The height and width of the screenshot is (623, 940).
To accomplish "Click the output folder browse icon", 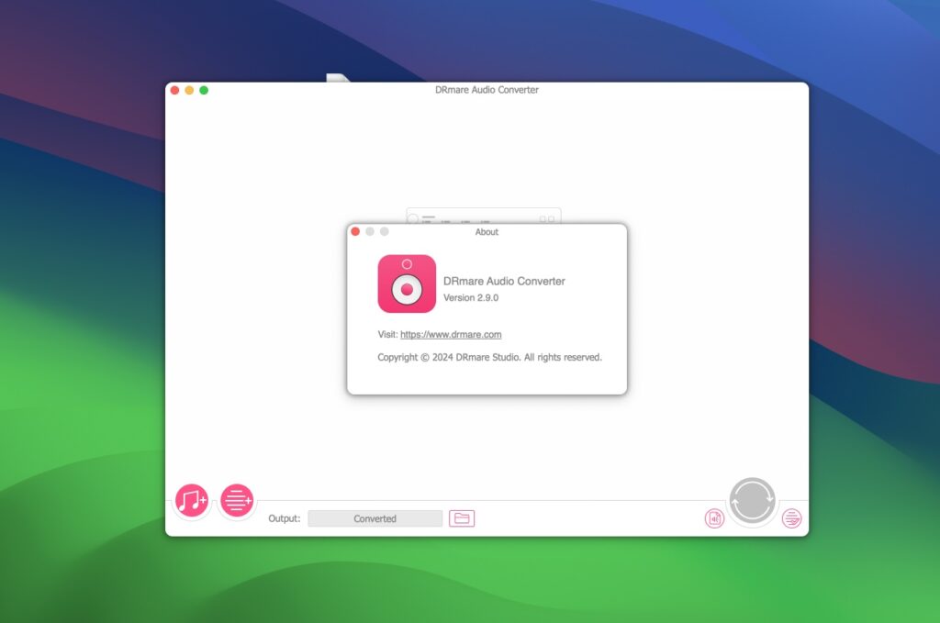I will click(x=462, y=517).
